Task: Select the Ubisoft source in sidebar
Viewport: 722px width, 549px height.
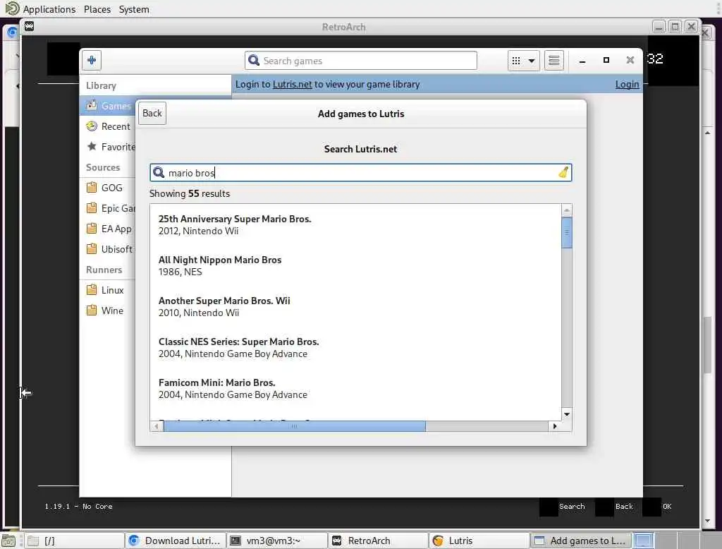Action: 109,249
